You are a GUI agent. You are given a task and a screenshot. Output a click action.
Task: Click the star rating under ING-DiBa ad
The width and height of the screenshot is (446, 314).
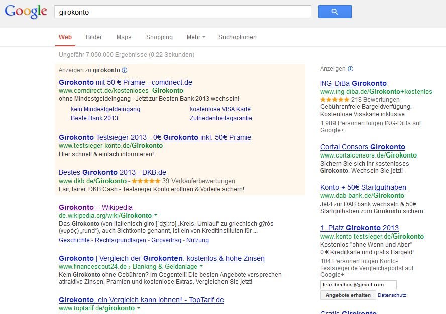[x=334, y=100]
